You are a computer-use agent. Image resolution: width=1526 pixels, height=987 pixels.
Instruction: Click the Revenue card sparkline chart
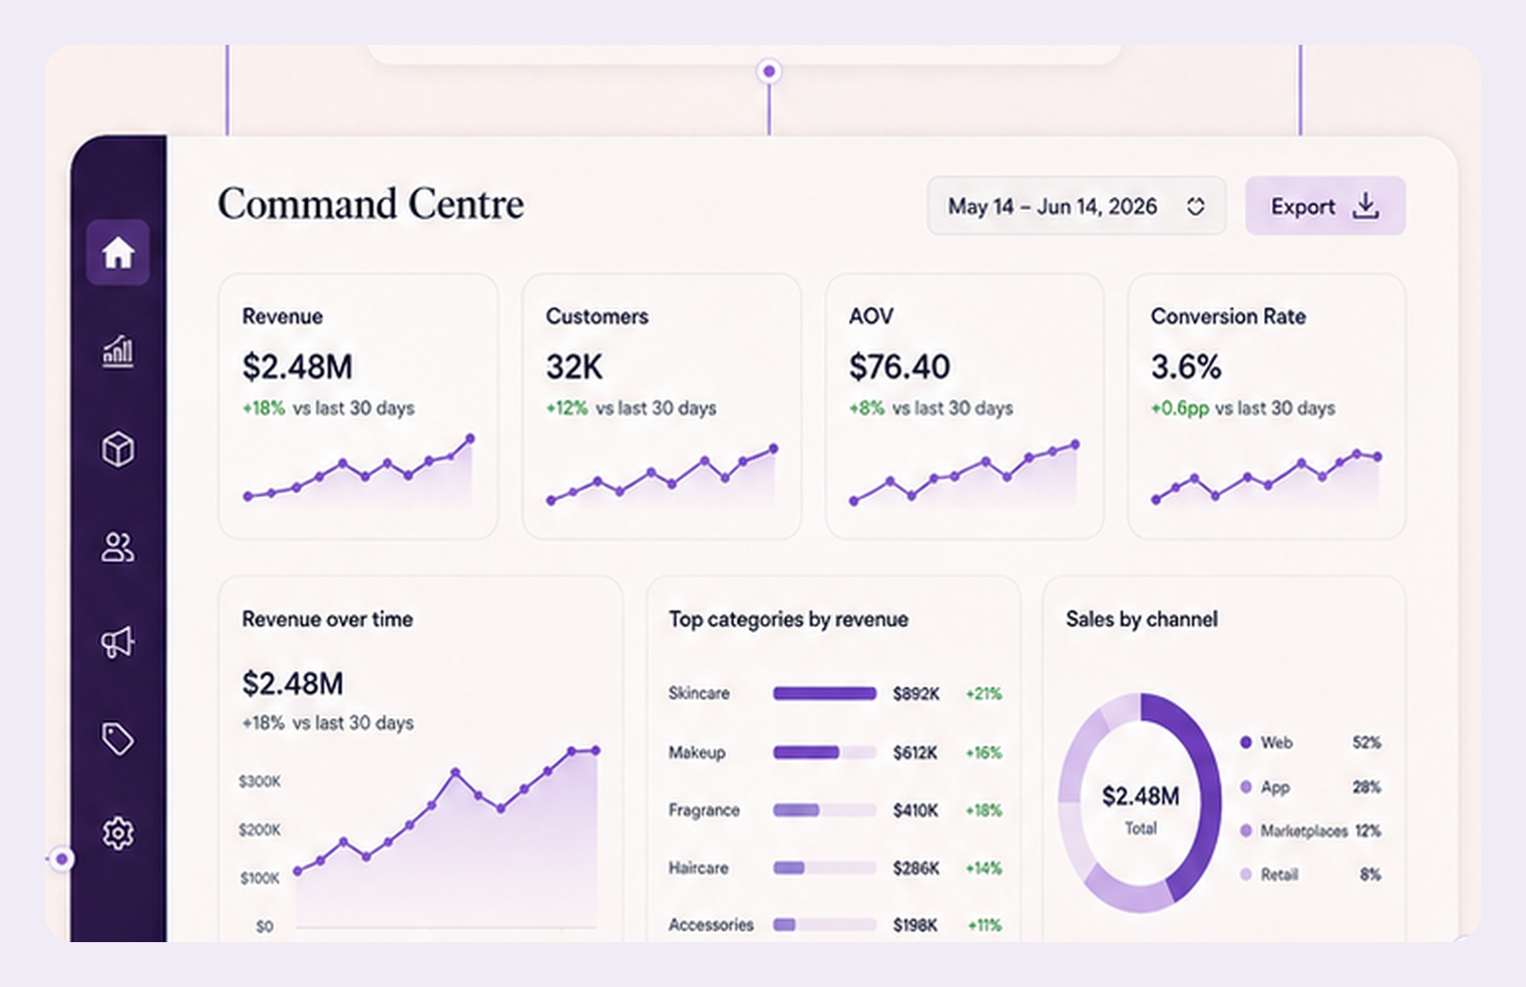pyautogui.click(x=359, y=471)
